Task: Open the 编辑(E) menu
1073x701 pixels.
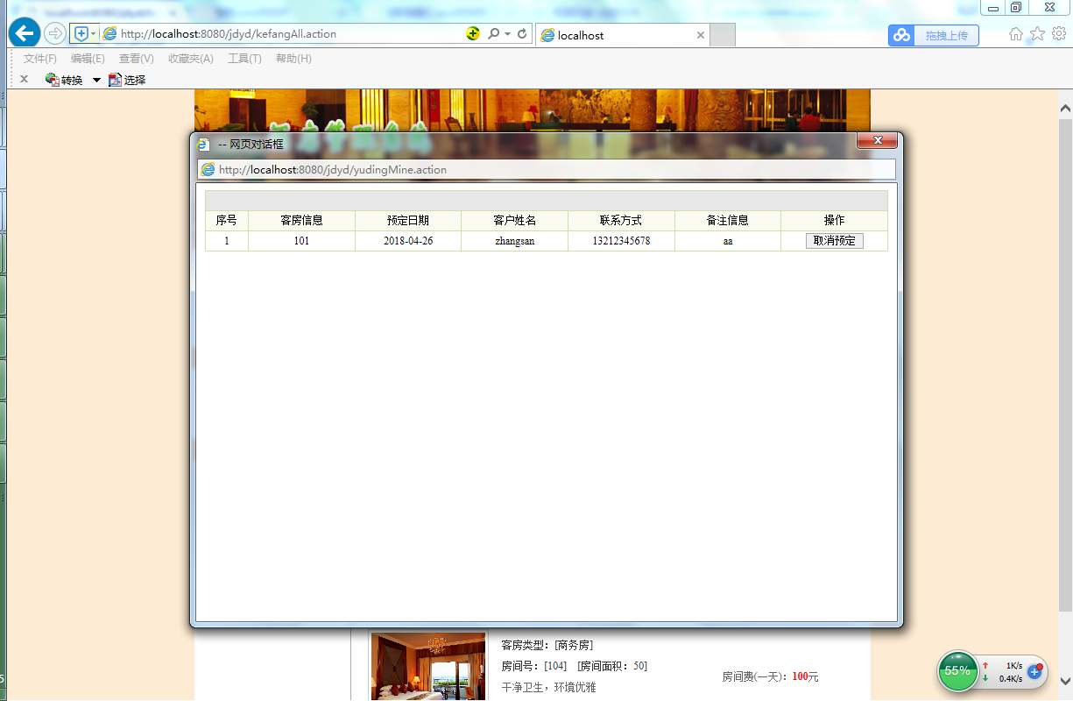Action: click(x=88, y=59)
